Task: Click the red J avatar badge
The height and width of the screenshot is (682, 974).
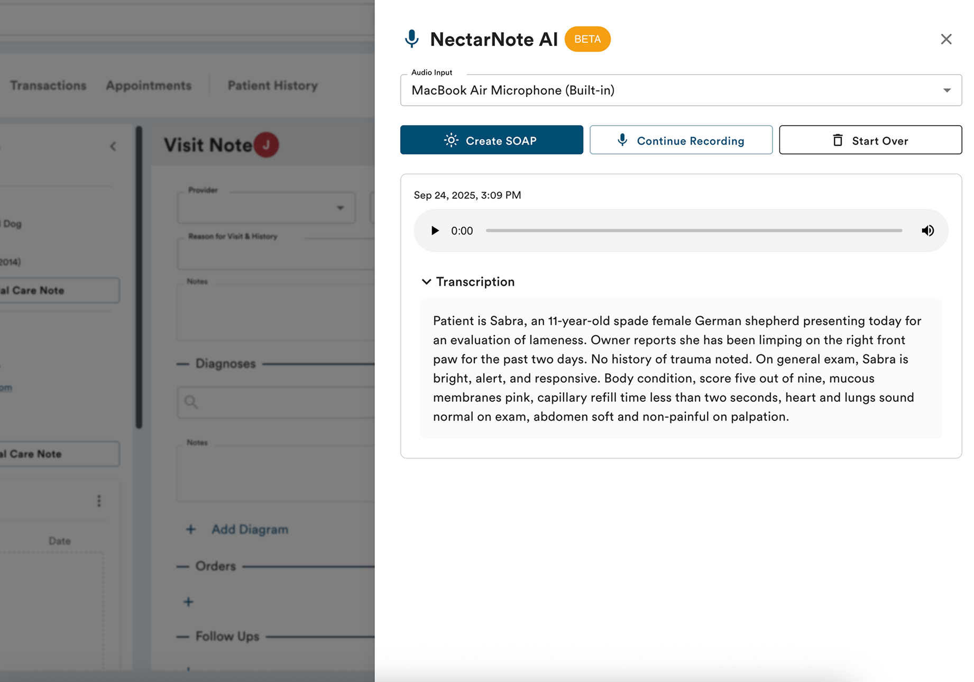Action: 267,145
